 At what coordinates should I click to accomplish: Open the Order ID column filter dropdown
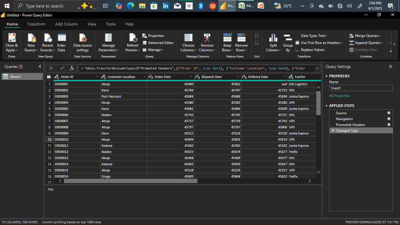97,77
